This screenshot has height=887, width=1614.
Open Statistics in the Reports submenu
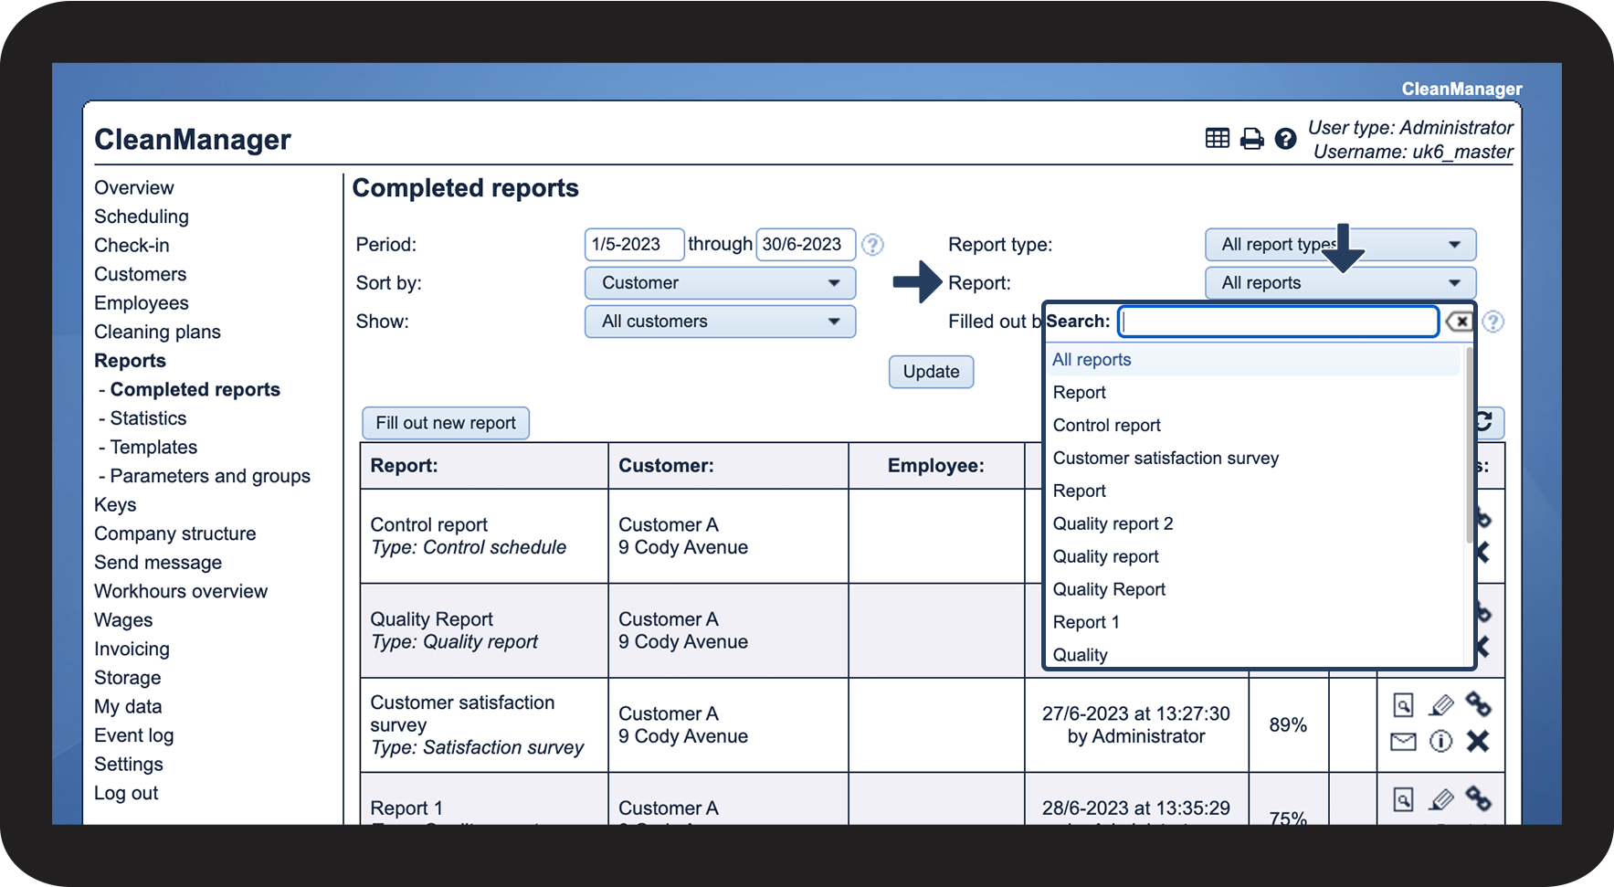point(148,418)
